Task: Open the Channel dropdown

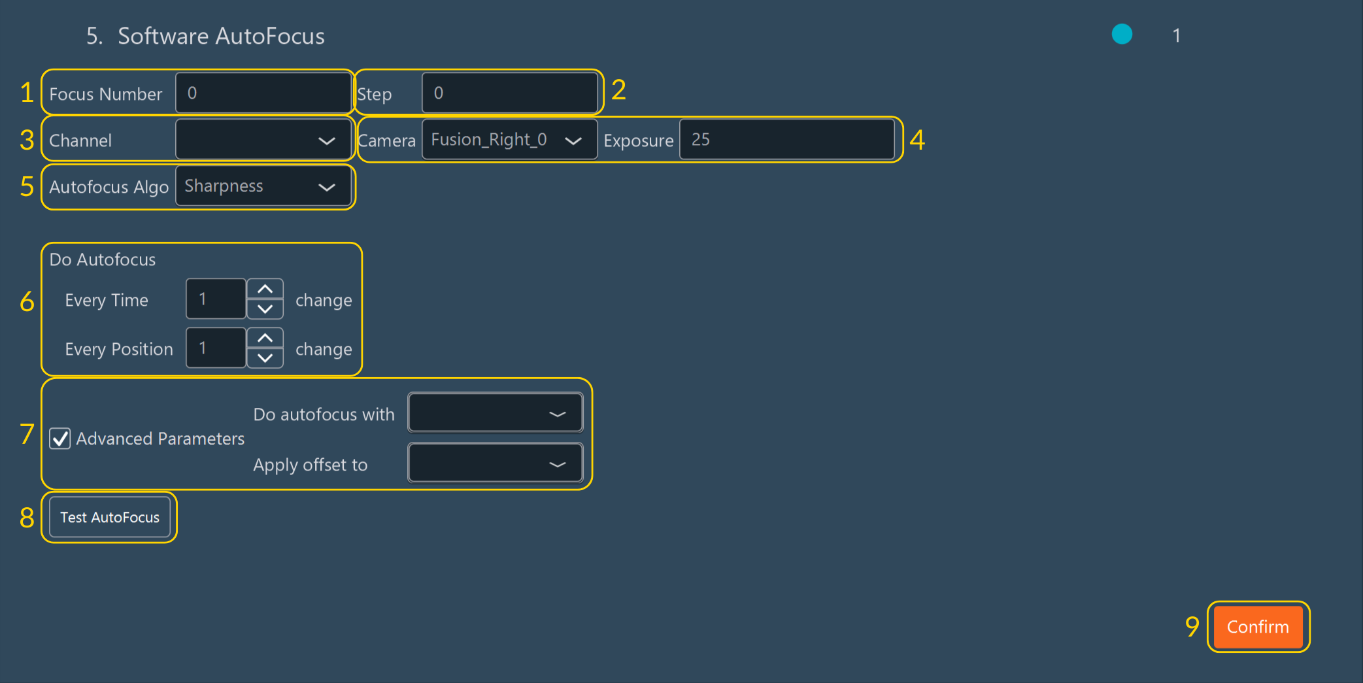Action: 264,140
